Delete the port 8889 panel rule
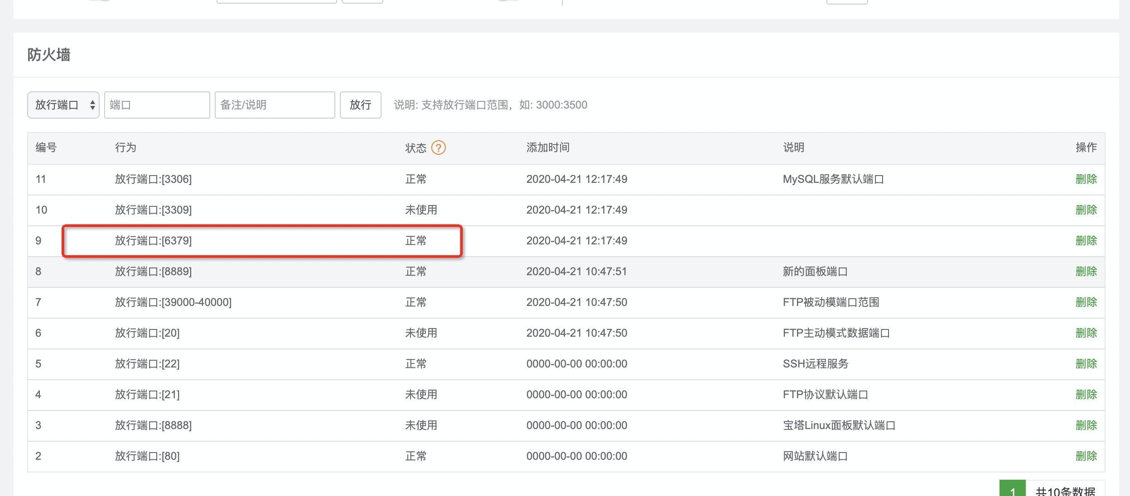 (x=1086, y=272)
